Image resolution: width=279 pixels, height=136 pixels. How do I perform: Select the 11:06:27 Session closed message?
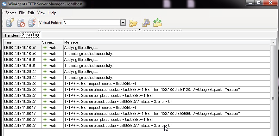click(117, 126)
